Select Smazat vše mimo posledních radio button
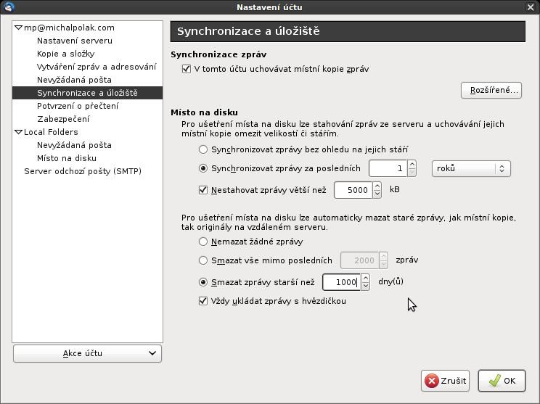 (203, 260)
